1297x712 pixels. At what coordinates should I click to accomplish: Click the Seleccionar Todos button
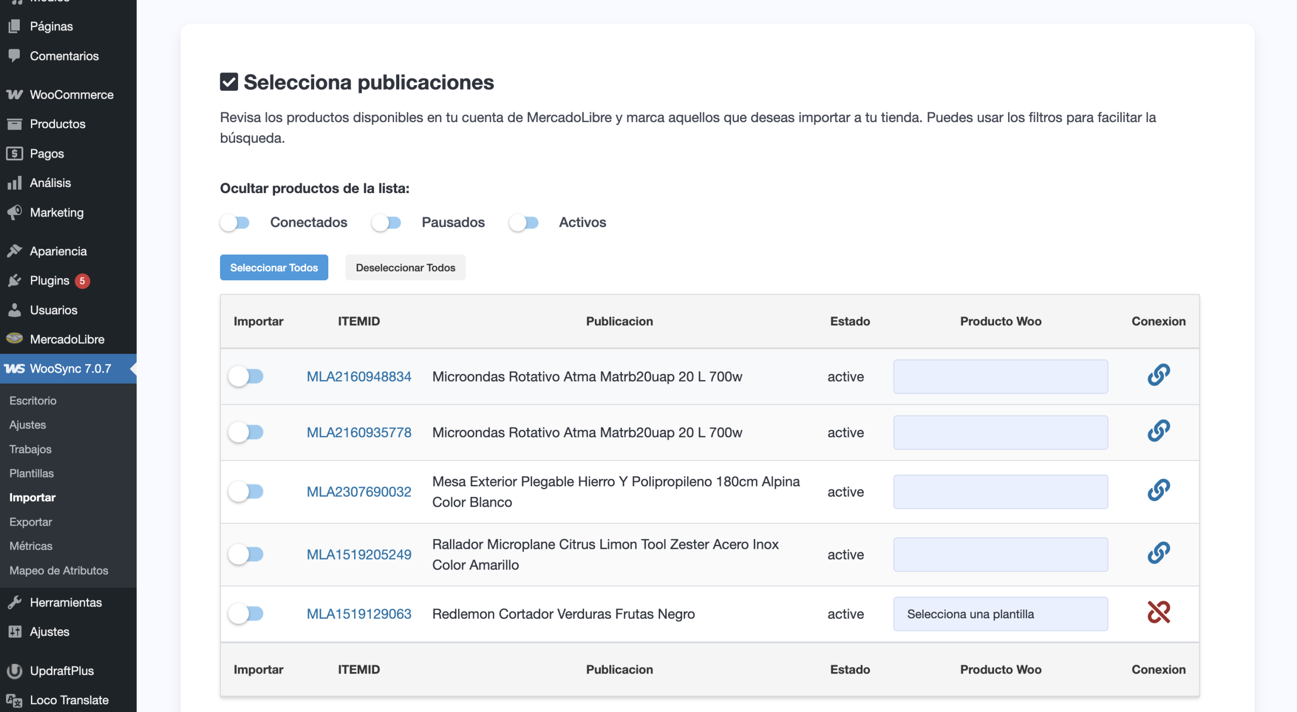point(274,267)
